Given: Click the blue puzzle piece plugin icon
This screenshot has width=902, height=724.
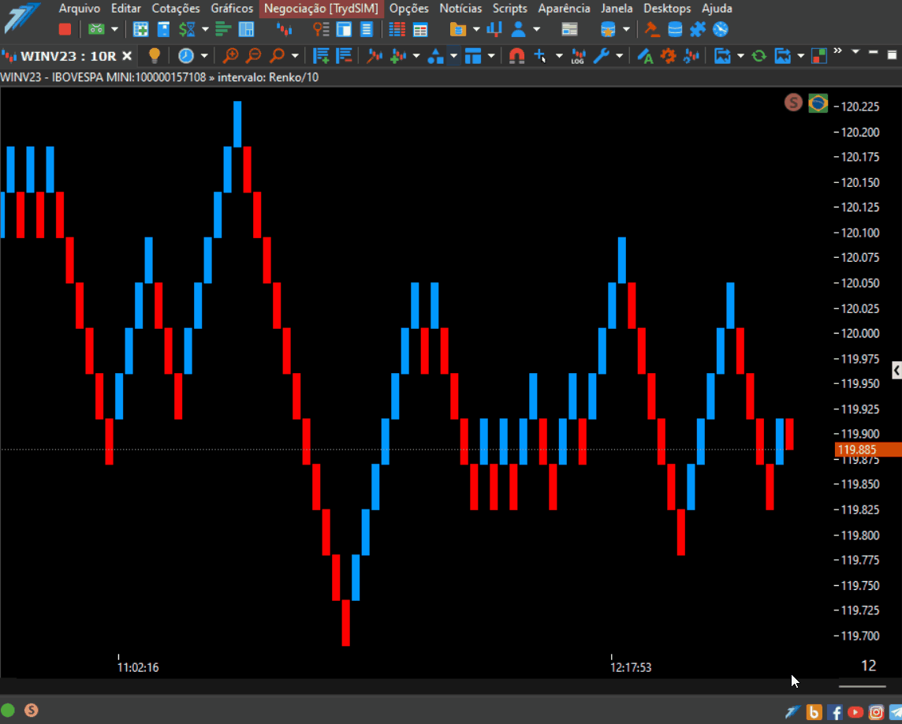Looking at the screenshot, I should tap(698, 28).
